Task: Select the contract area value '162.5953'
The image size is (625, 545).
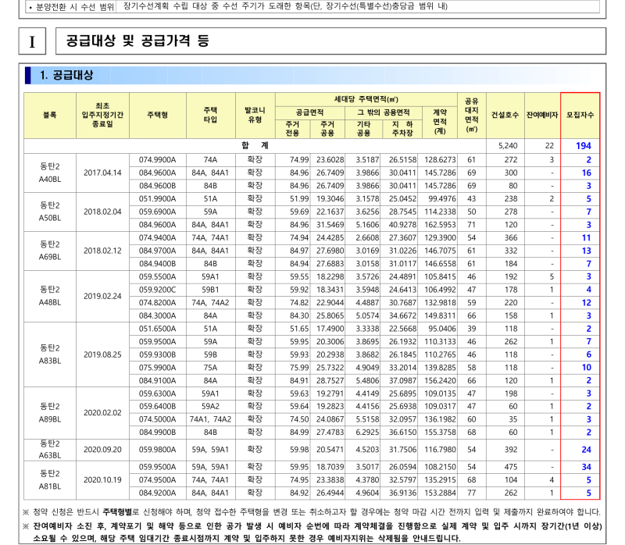Action: [x=440, y=225]
